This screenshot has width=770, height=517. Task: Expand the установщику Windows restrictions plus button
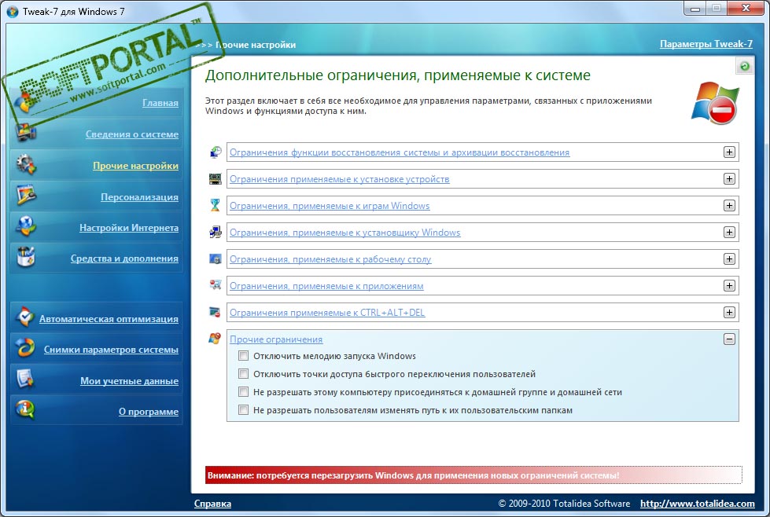729,233
